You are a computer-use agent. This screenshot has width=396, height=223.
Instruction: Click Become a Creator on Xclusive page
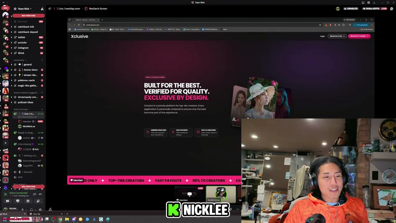[x=359, y=36]
